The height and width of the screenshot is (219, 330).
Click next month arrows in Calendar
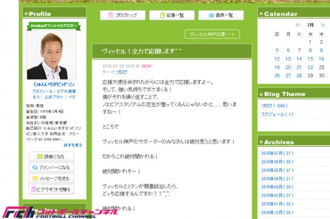[323, 25]
